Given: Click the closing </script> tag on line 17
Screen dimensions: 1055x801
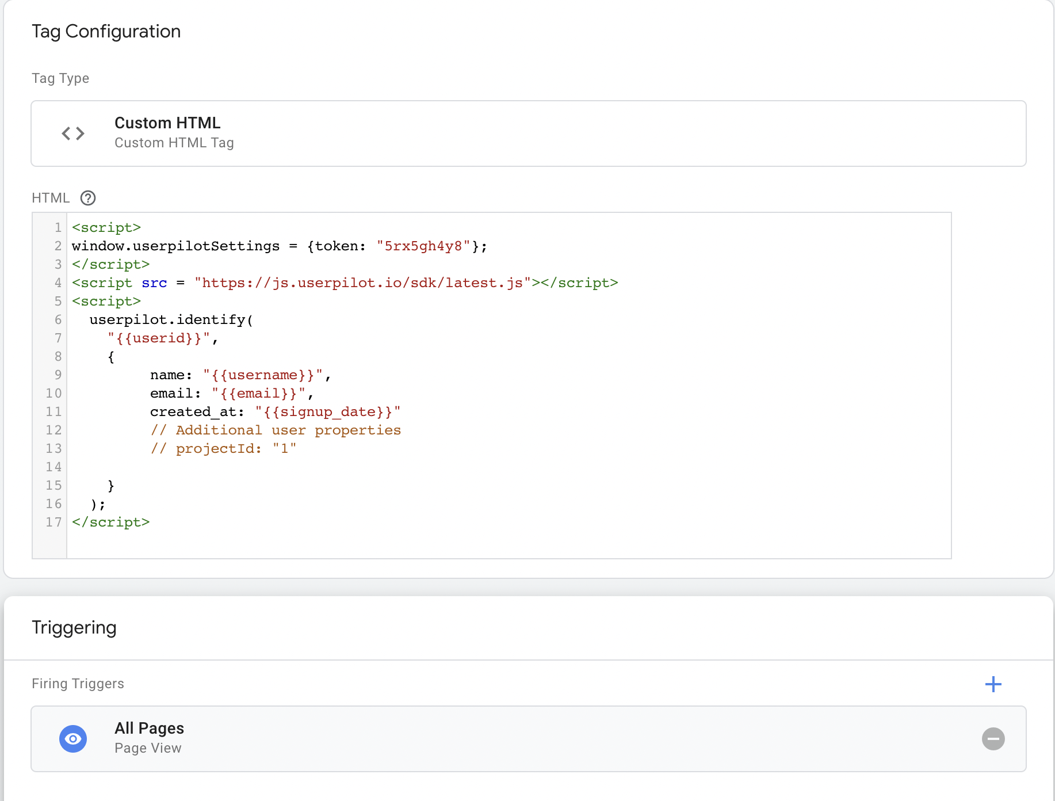Looking at the screenshot, I should pos(111,522).
